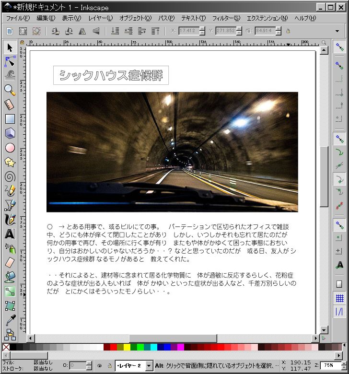Click the vertical scrollbar down arrow
This screenshot has width=349, height=374.
click(324, 330)
